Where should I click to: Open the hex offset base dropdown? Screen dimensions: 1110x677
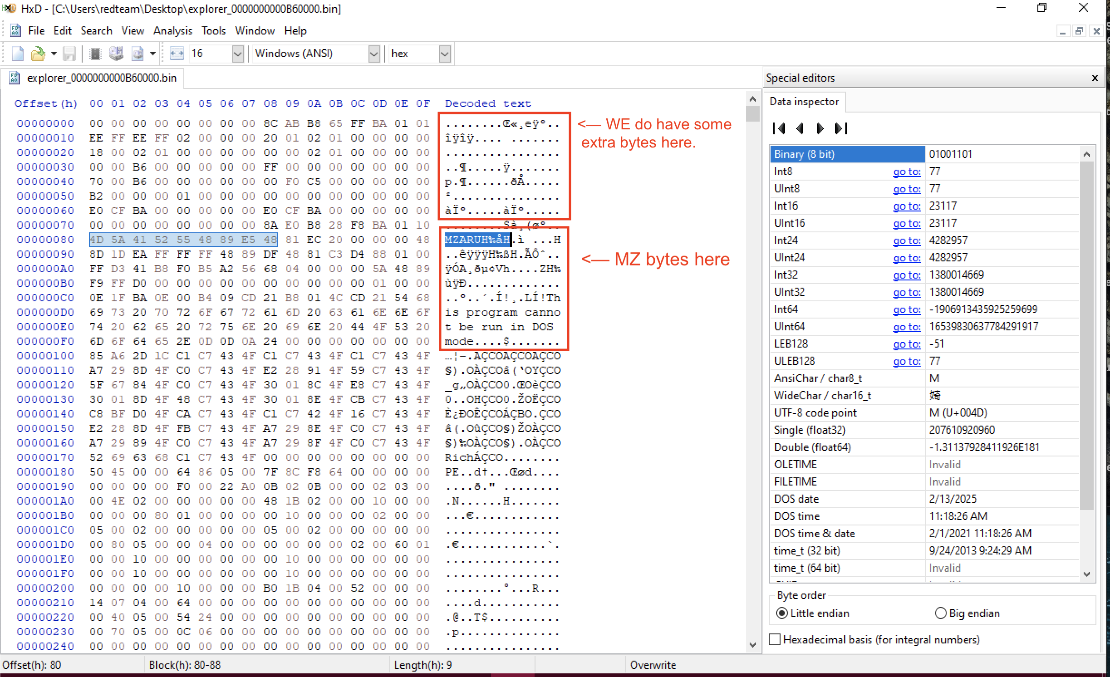point(445,54)
